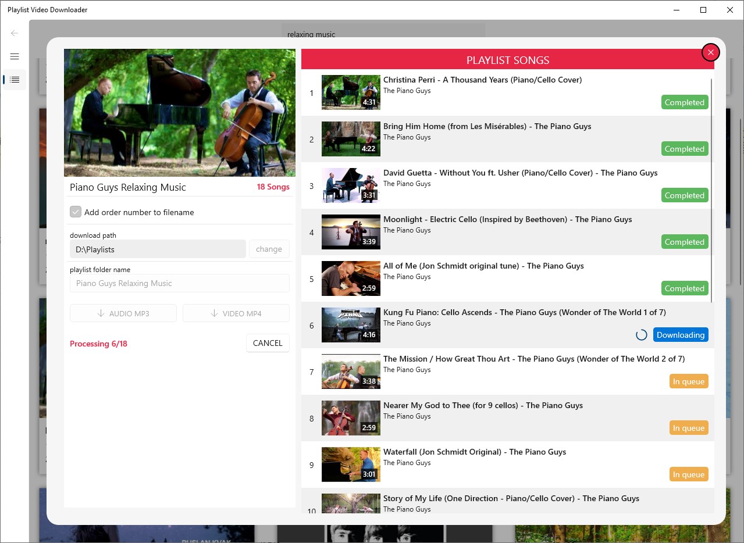Maximize the Playlist Video Downloader window

pos(703,10)
